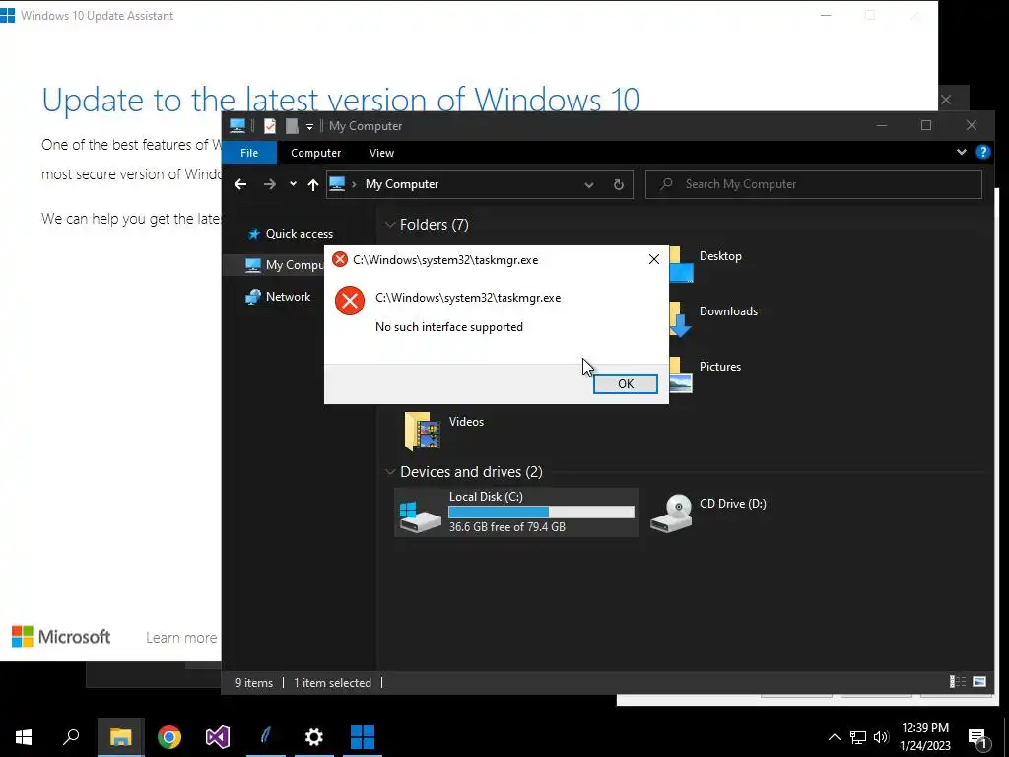Open File Explorer help icon
This screenshot has height=757, width=1009.
coord(982,152)
